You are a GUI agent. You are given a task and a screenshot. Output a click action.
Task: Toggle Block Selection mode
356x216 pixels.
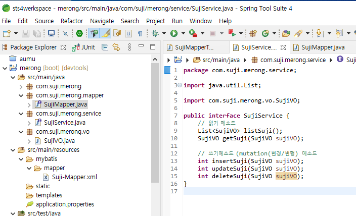coord(128,33)
